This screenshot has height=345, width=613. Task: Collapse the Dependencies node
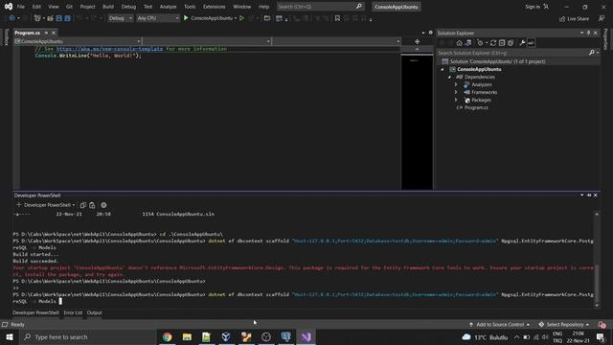(x=449, y=77)
